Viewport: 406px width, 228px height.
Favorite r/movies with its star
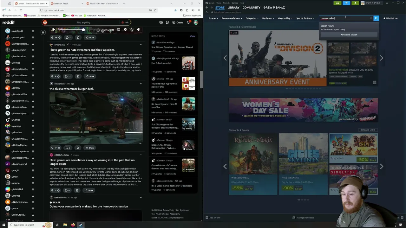tap(33, 196)
